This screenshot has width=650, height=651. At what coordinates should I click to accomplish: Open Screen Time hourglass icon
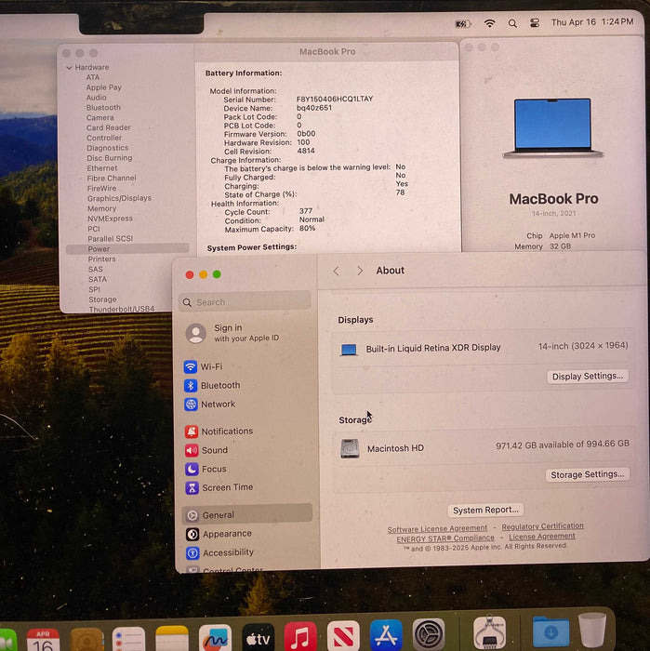coord(192,487)
